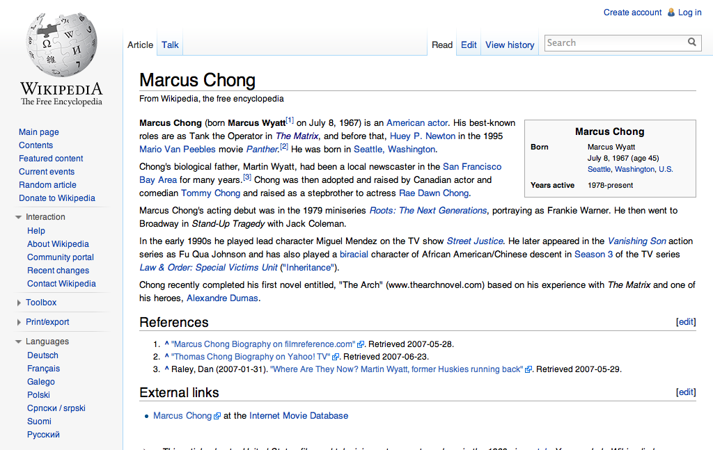
Task: Click the Wikipedia globe logo
Action: pyautogui.click(x=61, y=45)
